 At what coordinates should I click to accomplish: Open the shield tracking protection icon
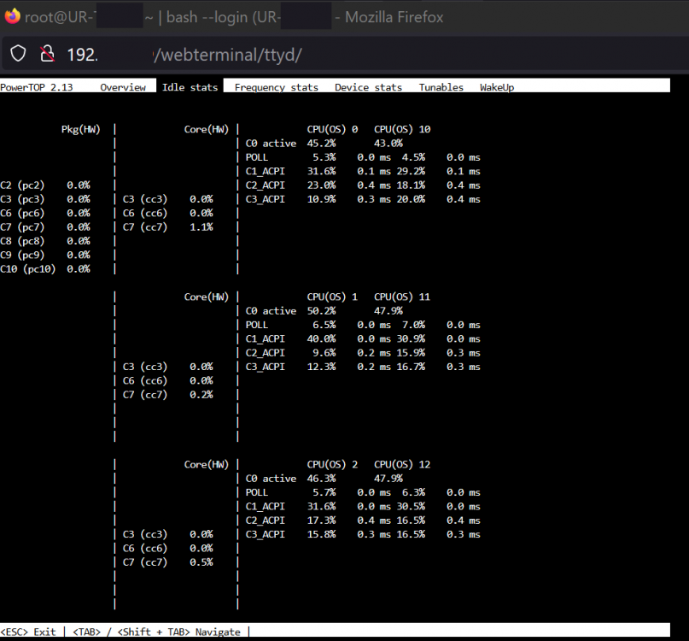click(18, 54)
